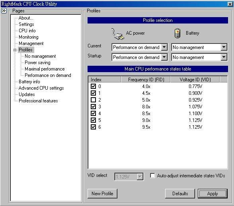The image size is (234, 206).
Task: Open the CPU info page
Action: coord(27,31)
